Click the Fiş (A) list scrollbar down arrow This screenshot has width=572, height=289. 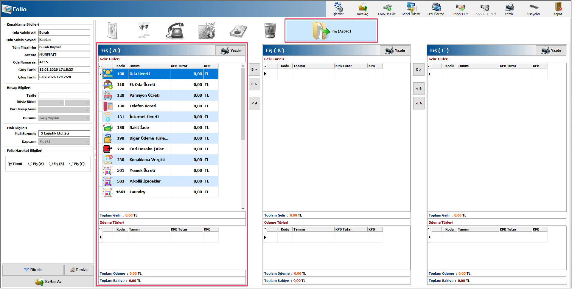click(x=243, y=209)
